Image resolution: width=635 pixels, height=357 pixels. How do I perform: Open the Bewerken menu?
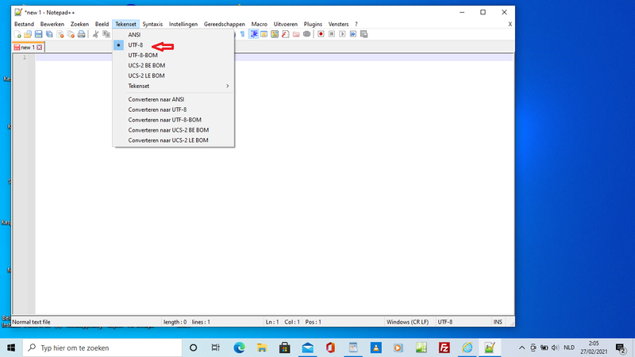tap(52, 25)
